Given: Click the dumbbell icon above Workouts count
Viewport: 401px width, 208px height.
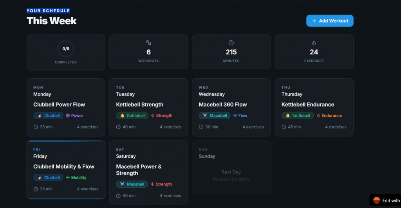Looking at the screenshot, I should [x=148, y=43].
